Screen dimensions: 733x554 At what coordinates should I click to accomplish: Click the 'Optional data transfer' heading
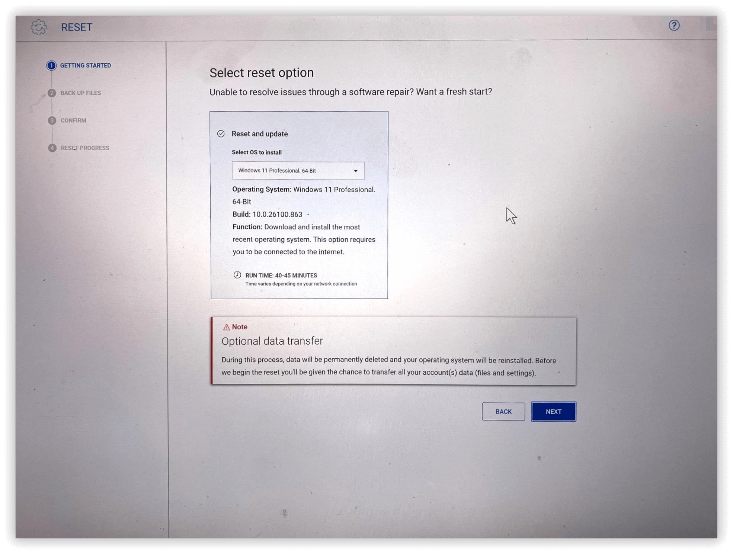coord(272,341)
